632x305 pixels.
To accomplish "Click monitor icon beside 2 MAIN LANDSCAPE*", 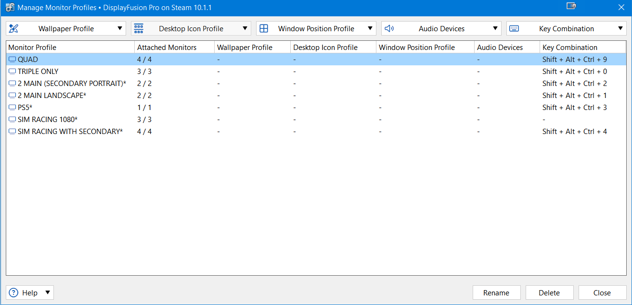I will tap(12, 96).
